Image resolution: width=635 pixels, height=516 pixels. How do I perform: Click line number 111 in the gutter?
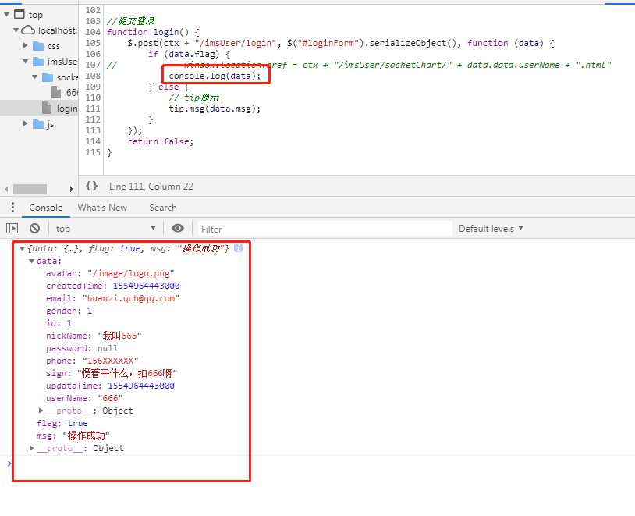(x=93, y=109)
